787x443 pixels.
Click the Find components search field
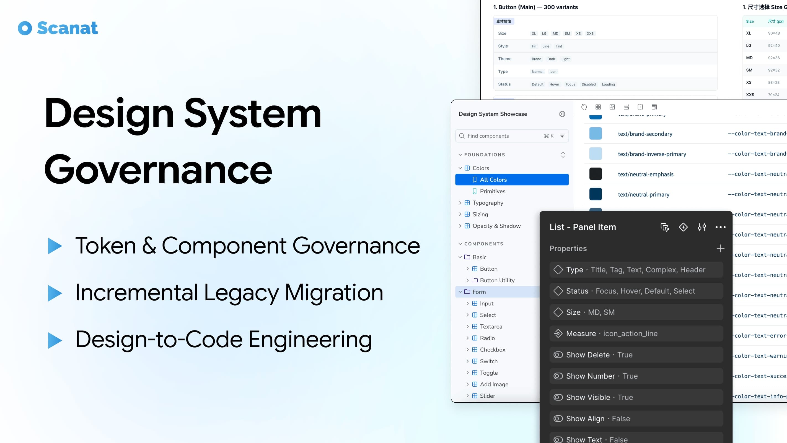tap(512, 136)
